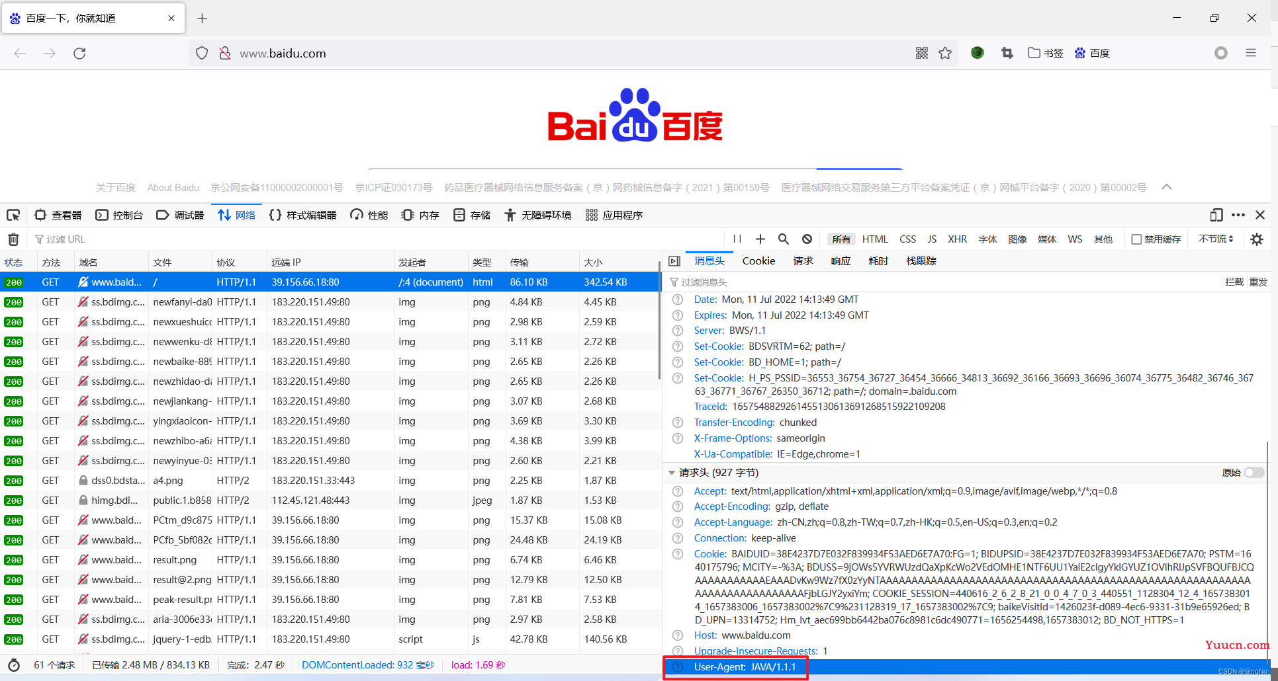This screenshot has width=1278, height=681.
Task: Click the About Baidu footer link
Action: tap(173, 188)
